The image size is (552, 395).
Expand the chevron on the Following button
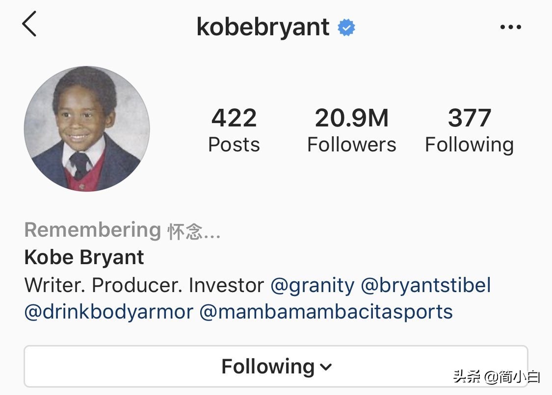326,367
